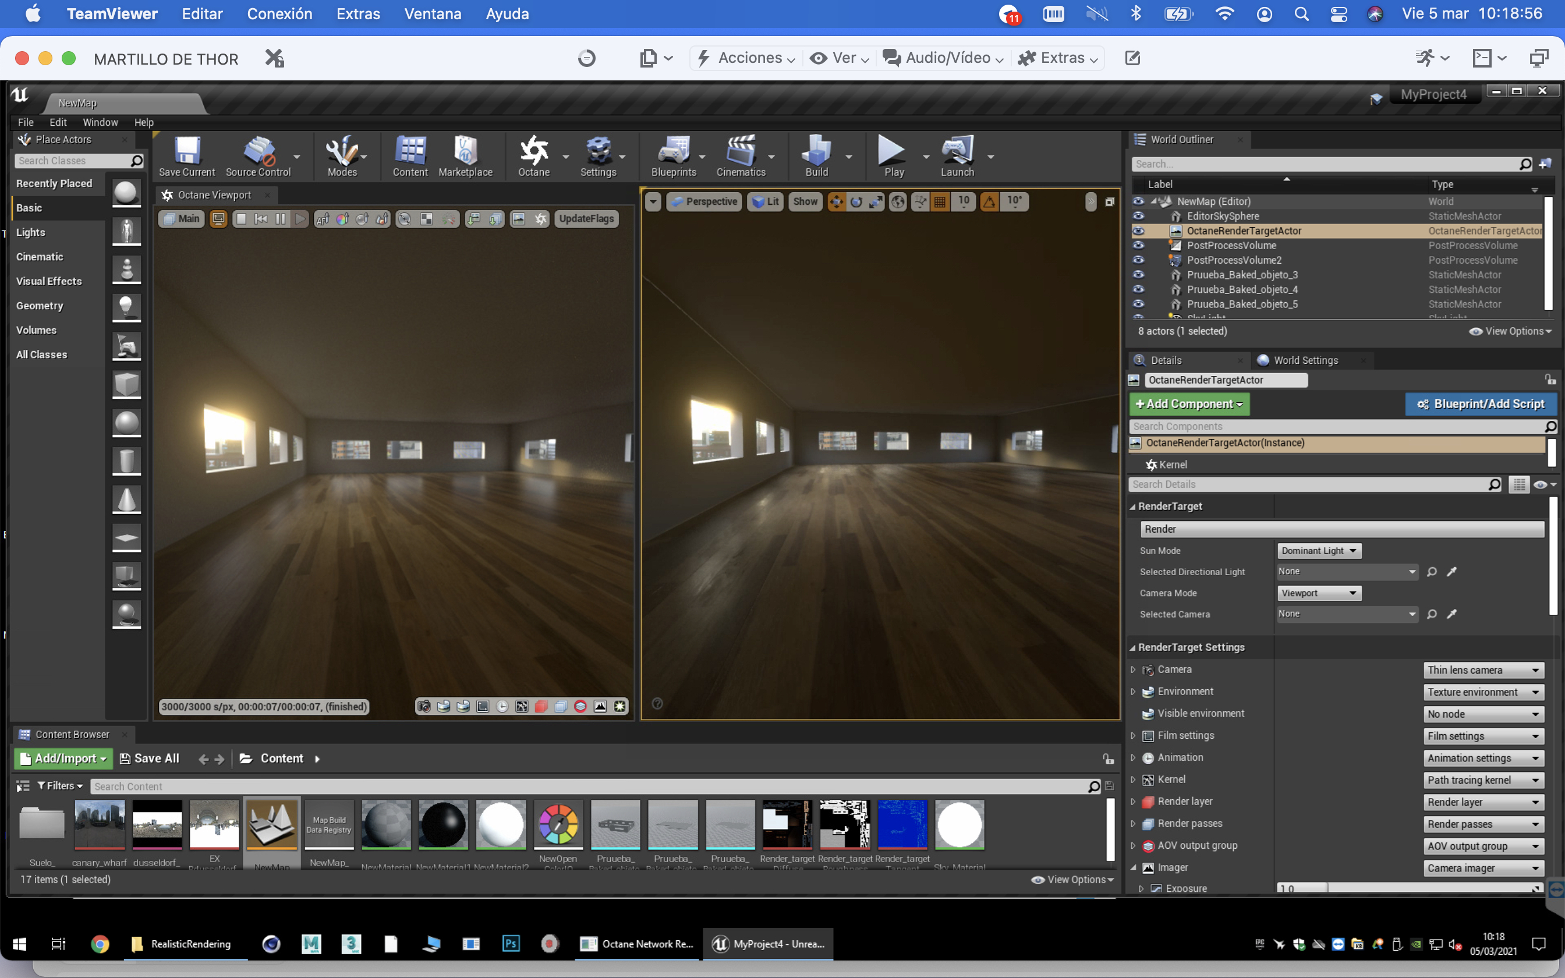Screen dimensions: 1565x978
Task: Open the Sun Mode Dominant Light dropdown
Action: tap(1318, 551)
